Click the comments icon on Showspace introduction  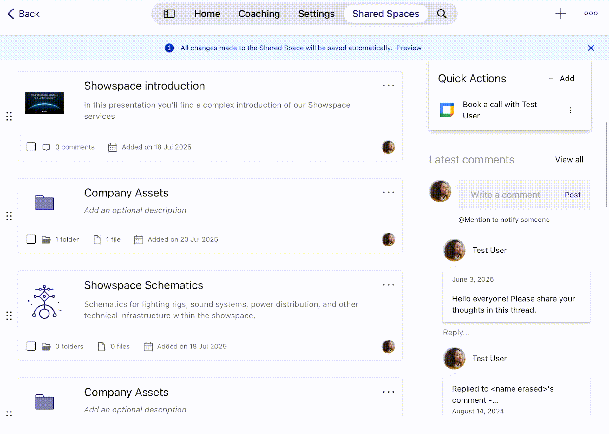pos(46,147)
